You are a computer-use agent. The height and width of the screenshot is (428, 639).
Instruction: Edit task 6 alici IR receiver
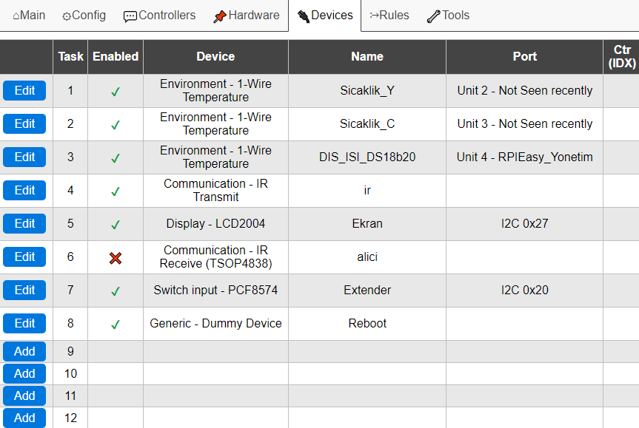tap(24, 257)
